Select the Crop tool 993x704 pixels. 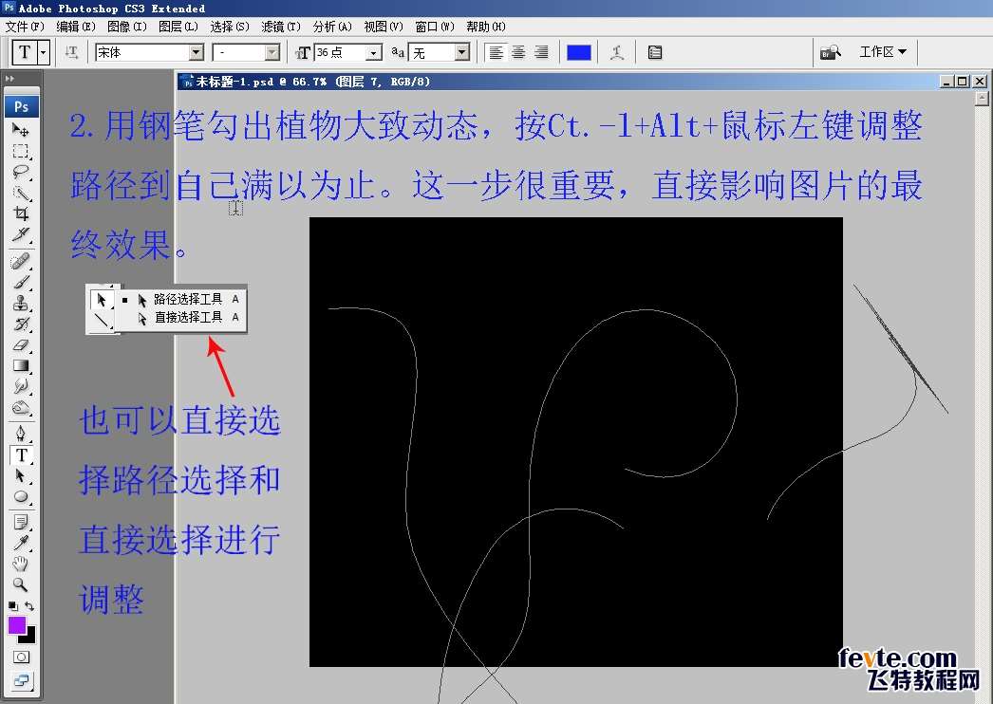pyautogui.click(x=20, y=213)
